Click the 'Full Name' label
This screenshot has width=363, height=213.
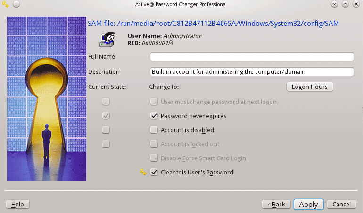point(101,57)
